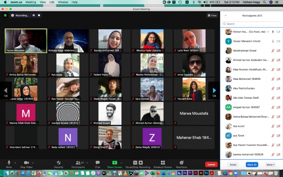The width and height of the screenshot is (283, 177).
Task: Collapse the Participants panel chevron
Action: [225, 16]
